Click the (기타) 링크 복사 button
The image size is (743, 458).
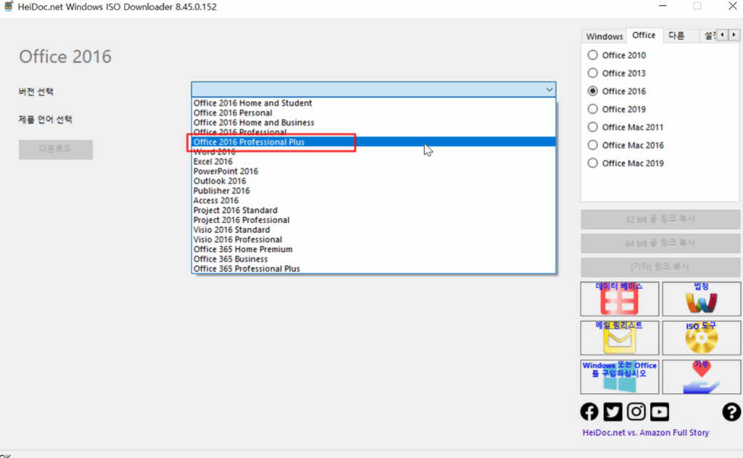[660, 267]
